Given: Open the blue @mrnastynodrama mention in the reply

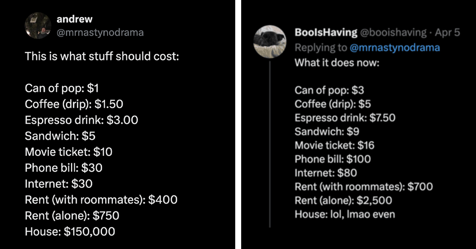Looking at the screenshot, I should click(395, 48).
